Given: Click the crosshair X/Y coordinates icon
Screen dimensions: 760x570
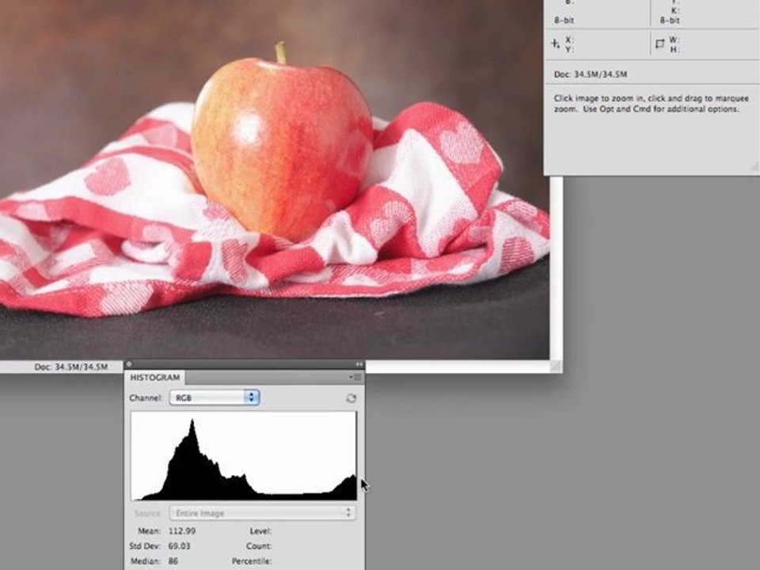Looking at the screenshot, I should click(555, 44).
